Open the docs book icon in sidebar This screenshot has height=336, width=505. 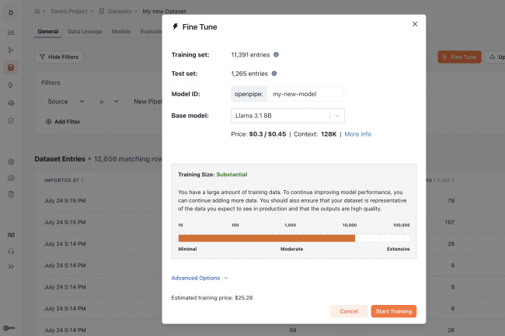11,235
